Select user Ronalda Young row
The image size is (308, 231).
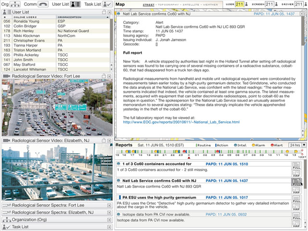point(56,21)
